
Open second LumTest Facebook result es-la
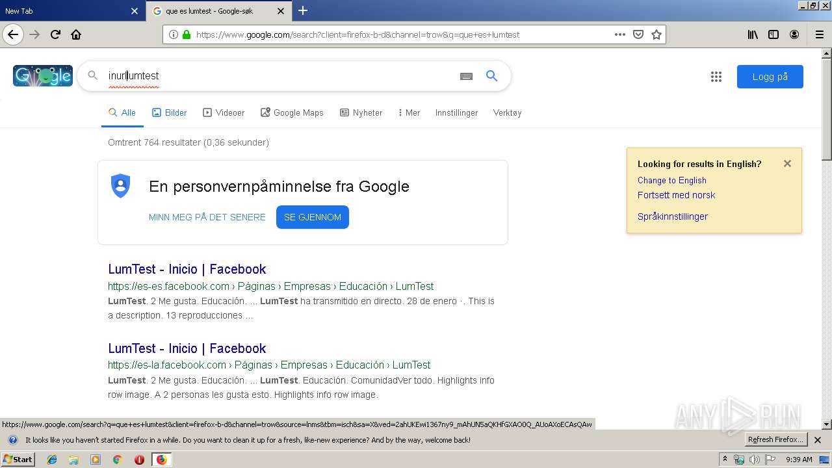tap(187, 348)
